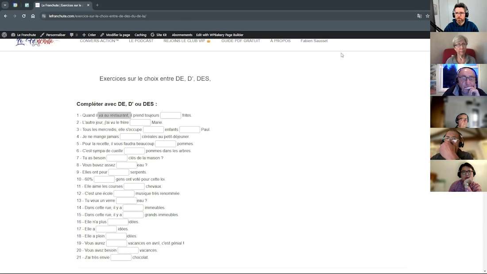The height and width of the screenshot is (274, 487).
Task: Select the top video tile, man in headphones
Action: (458, 16)
